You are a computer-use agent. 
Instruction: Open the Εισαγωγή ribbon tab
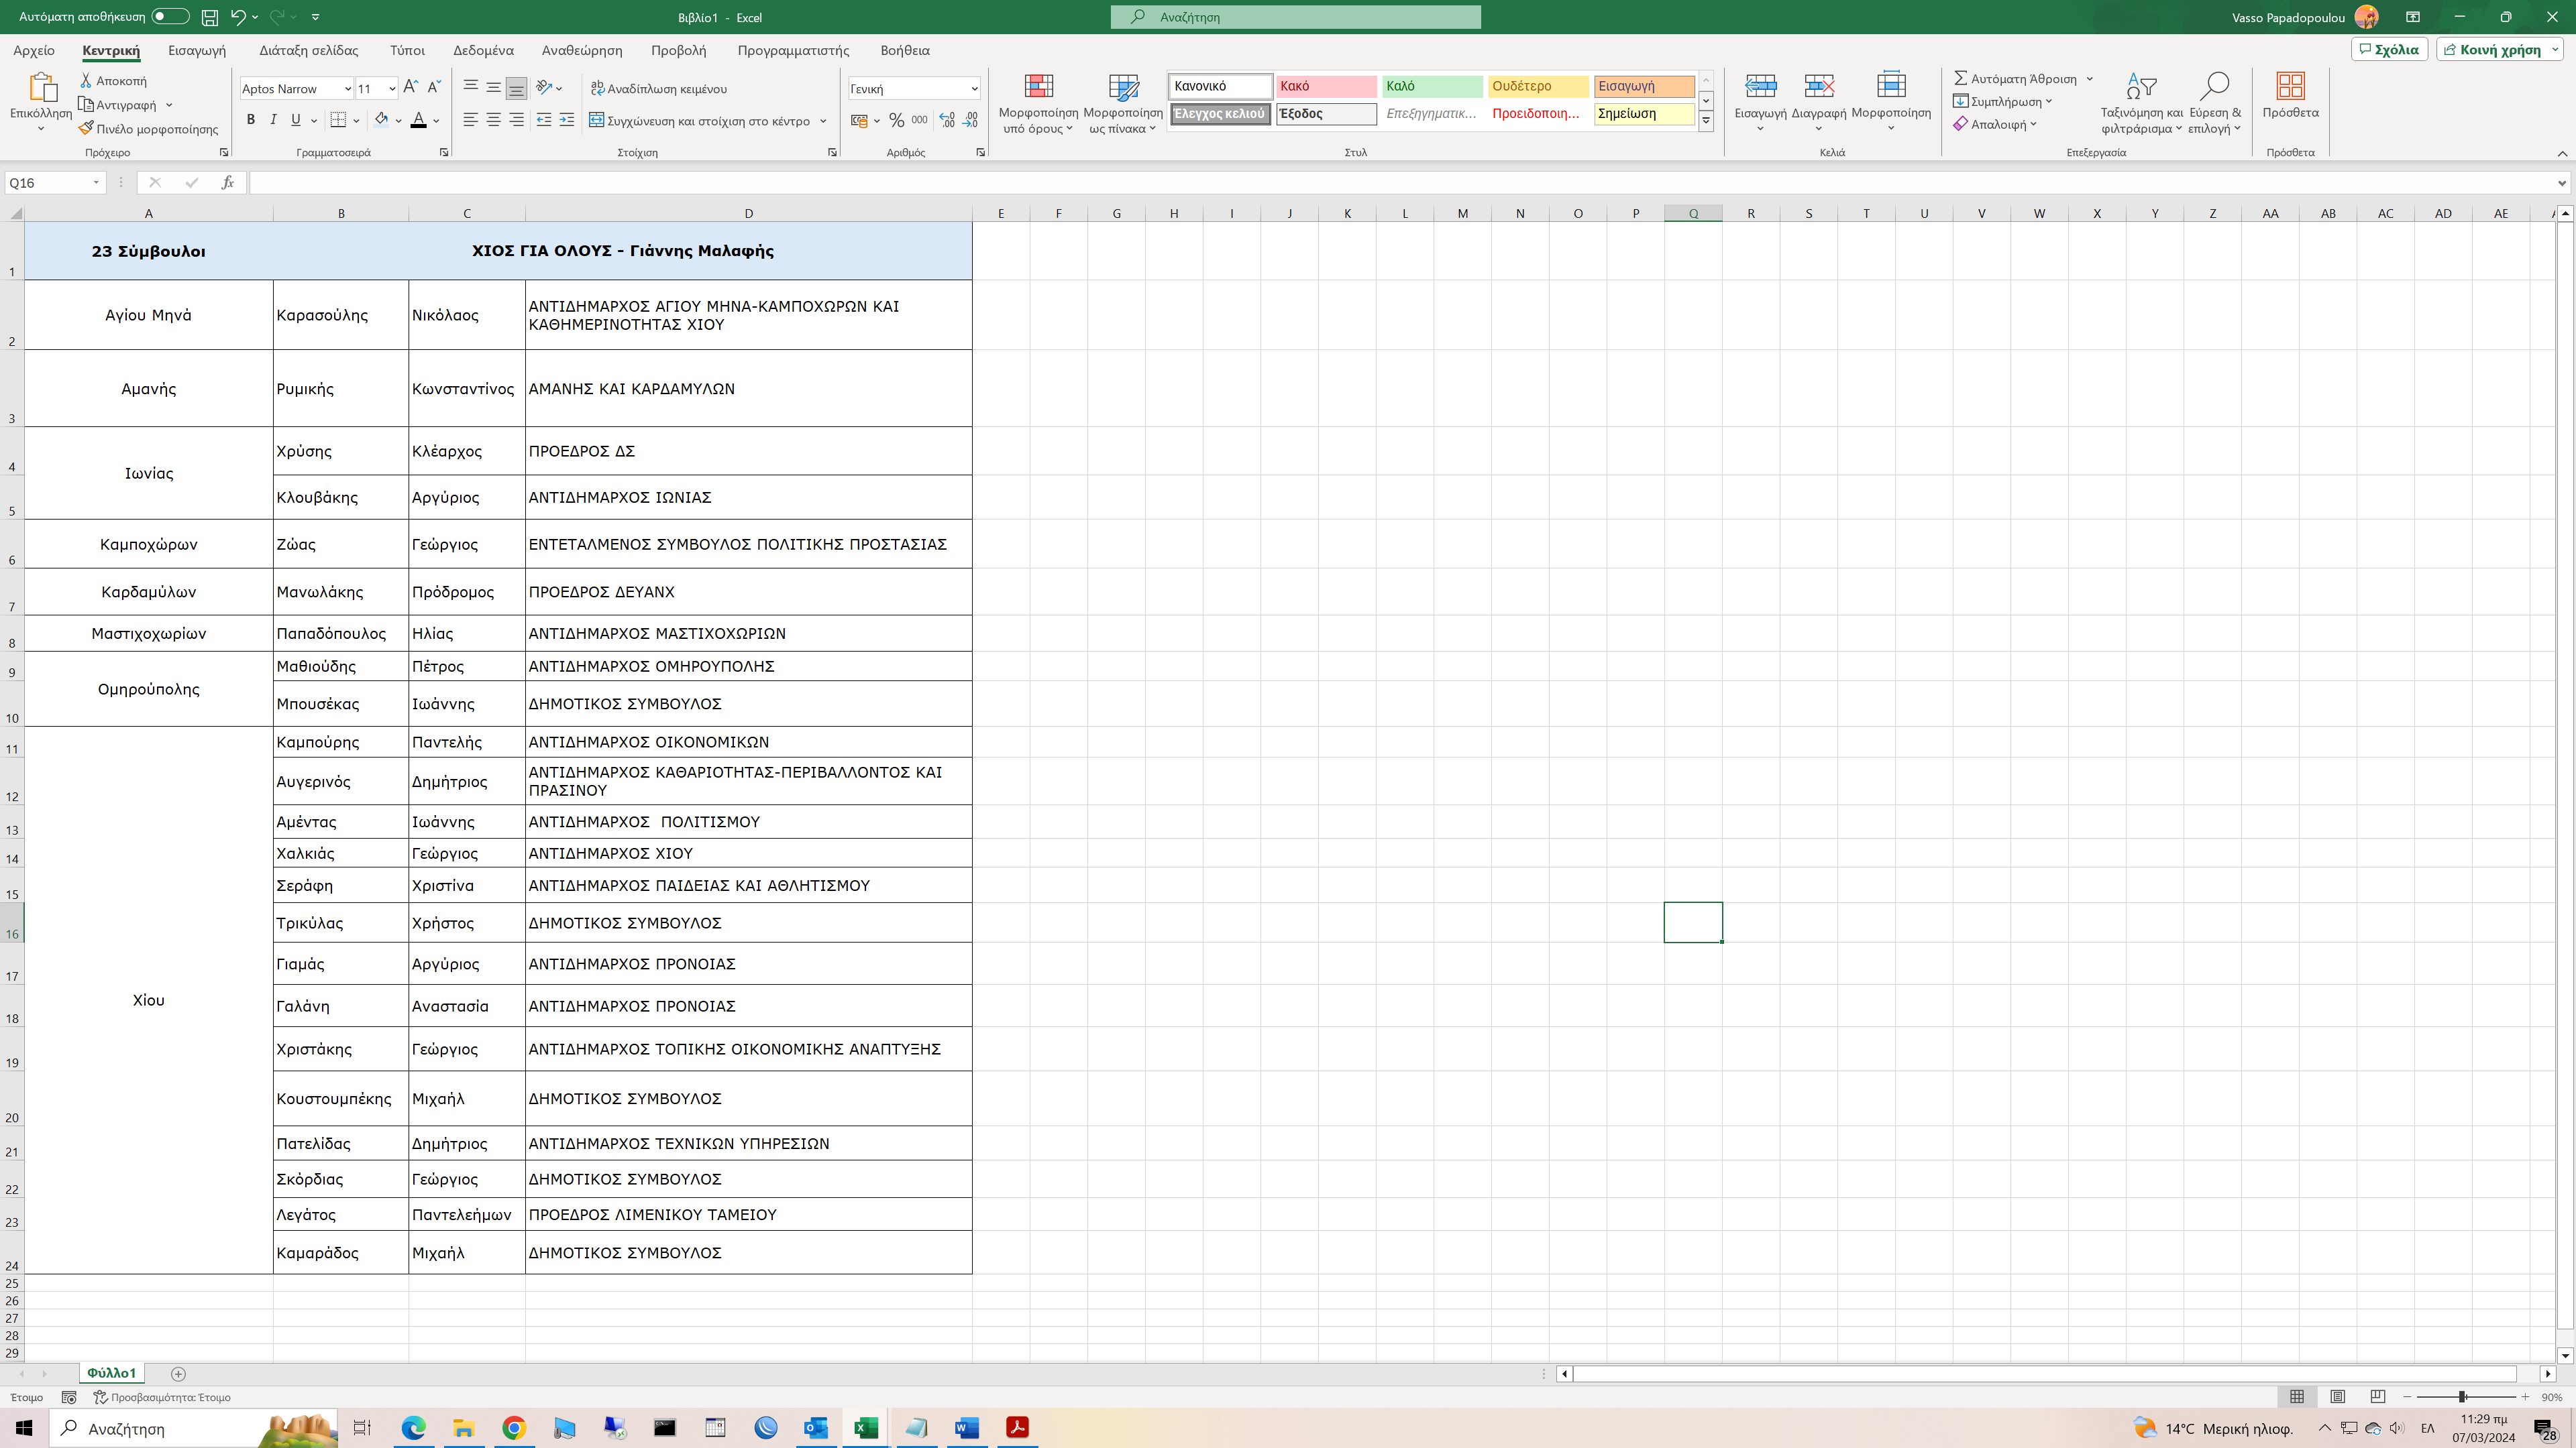click(197, 50)
